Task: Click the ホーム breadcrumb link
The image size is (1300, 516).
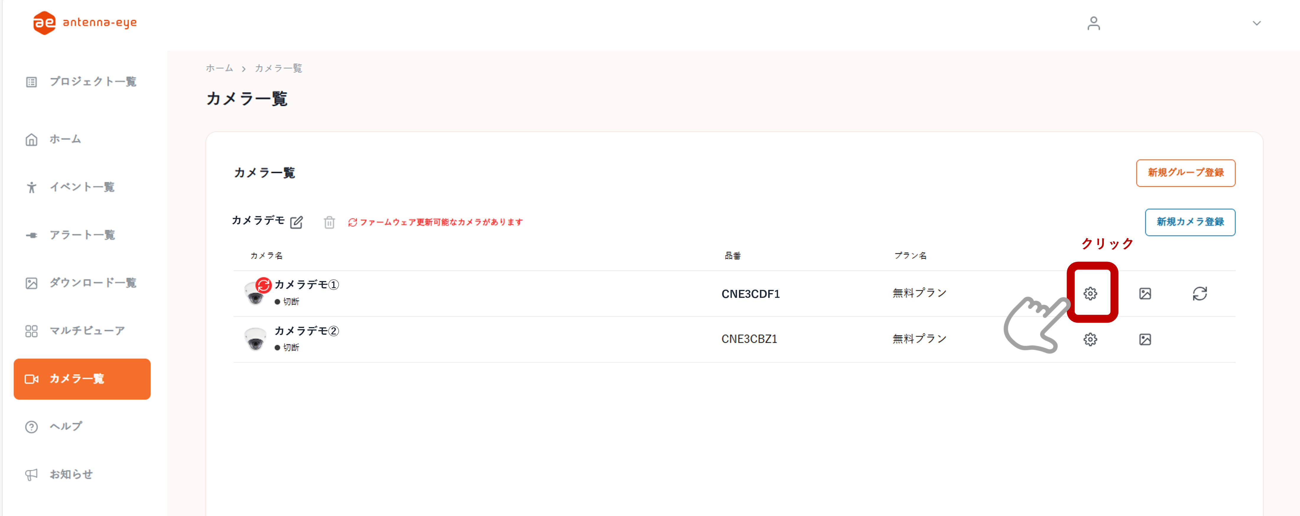Action: 219,68
